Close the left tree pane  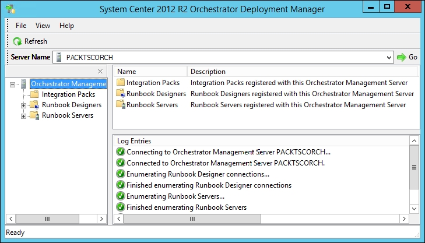tap(100, 72)
